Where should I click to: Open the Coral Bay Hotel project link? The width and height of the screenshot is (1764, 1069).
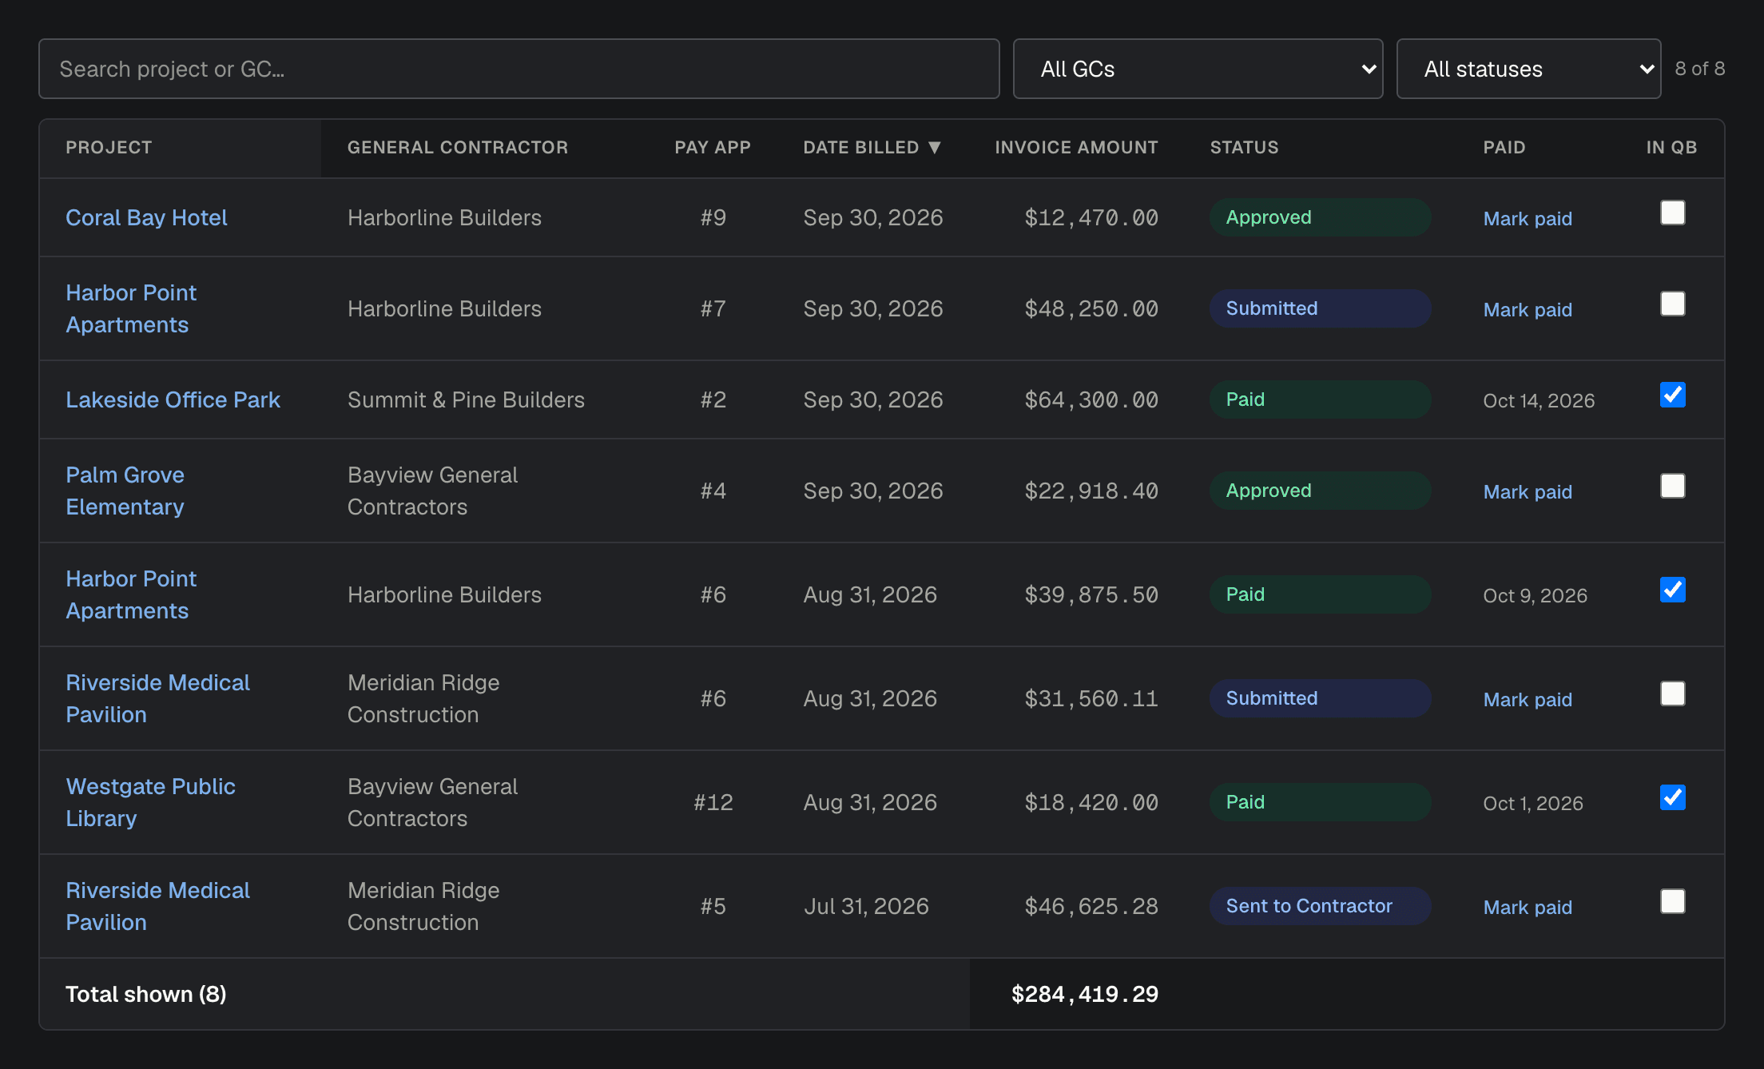pyautogui.click(x=146, y=217)
